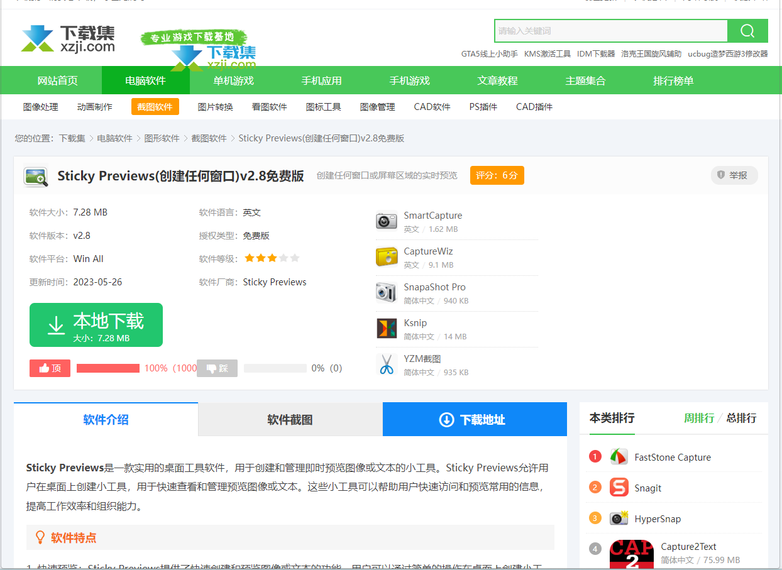The image size is (782, 570).
Task: Select highlighted 截图软件 subcategory
Action: coord(155,107)
